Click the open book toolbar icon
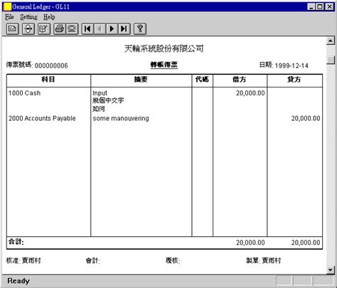Image resolution: width=337 pixels, height=288 pixels. pos(44,29)
